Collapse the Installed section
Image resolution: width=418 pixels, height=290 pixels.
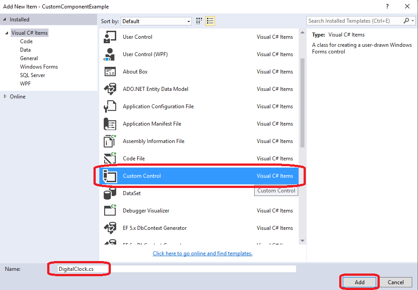tap(4, 20)
